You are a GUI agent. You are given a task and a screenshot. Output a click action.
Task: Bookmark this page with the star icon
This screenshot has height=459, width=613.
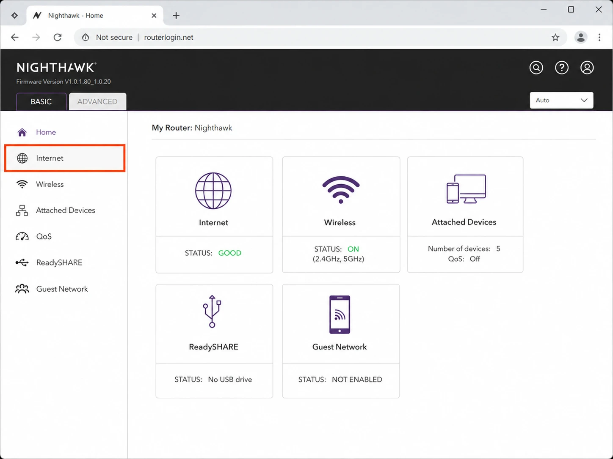coord(555,38)
